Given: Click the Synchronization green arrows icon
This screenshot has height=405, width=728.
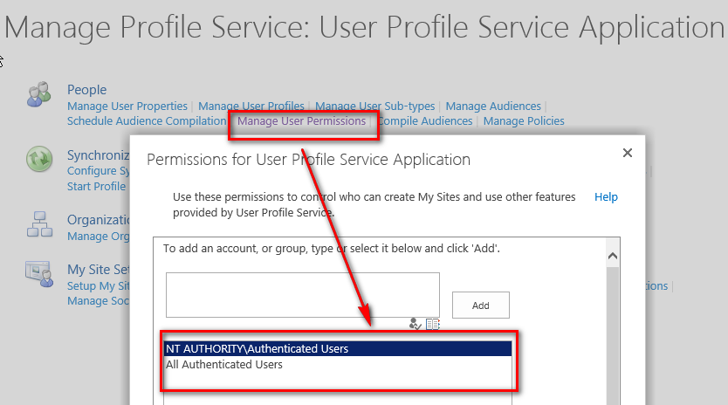Looking at the screenshot, I should pos(39,159).
